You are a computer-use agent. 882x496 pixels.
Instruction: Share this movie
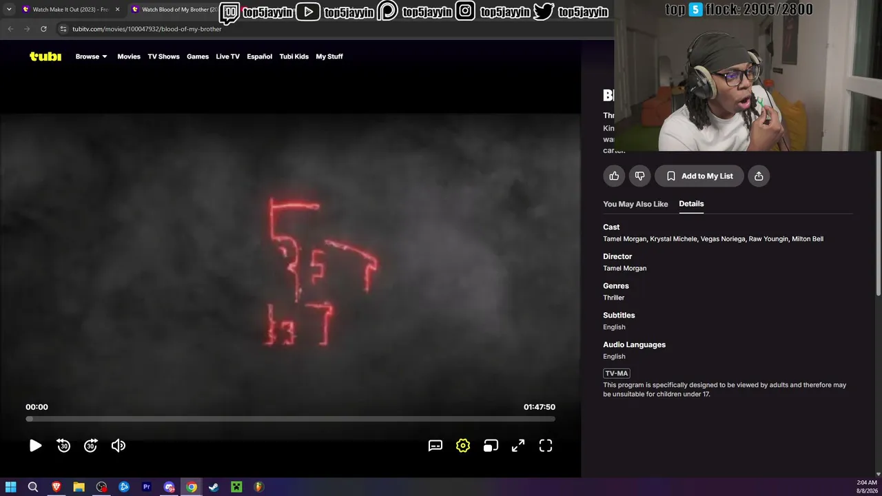coord(759,176)
